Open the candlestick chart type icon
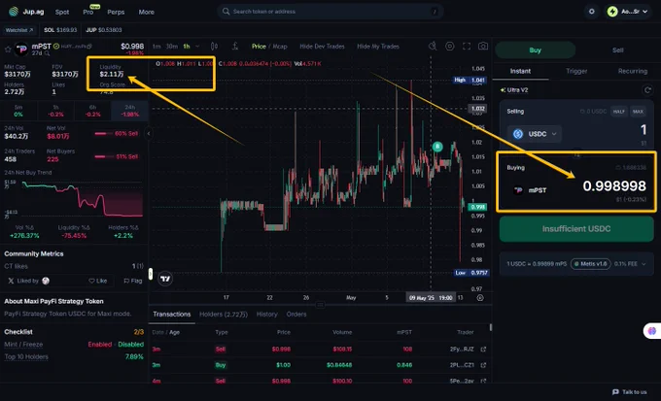This screenshot has width=661, height=401. coord(214,47)
